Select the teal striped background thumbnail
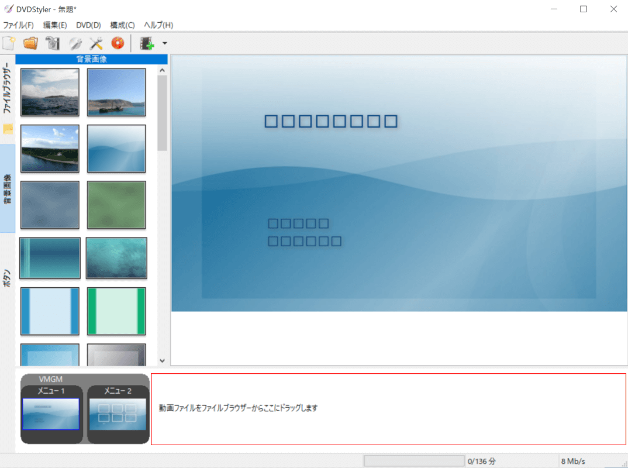628x468 pixels. coord(50,258)
